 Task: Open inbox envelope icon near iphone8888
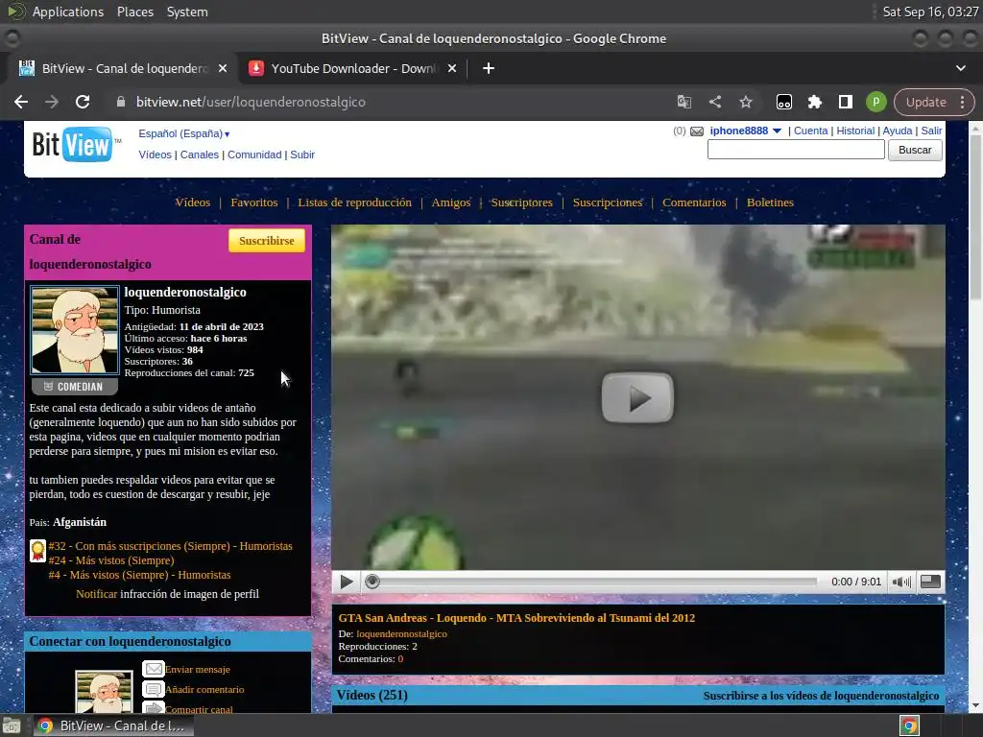click(697, 131)
